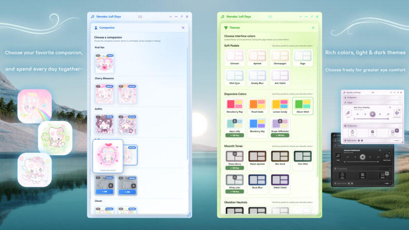
Task: Select the second Gothic companion thumbnail
Action: 127,124
